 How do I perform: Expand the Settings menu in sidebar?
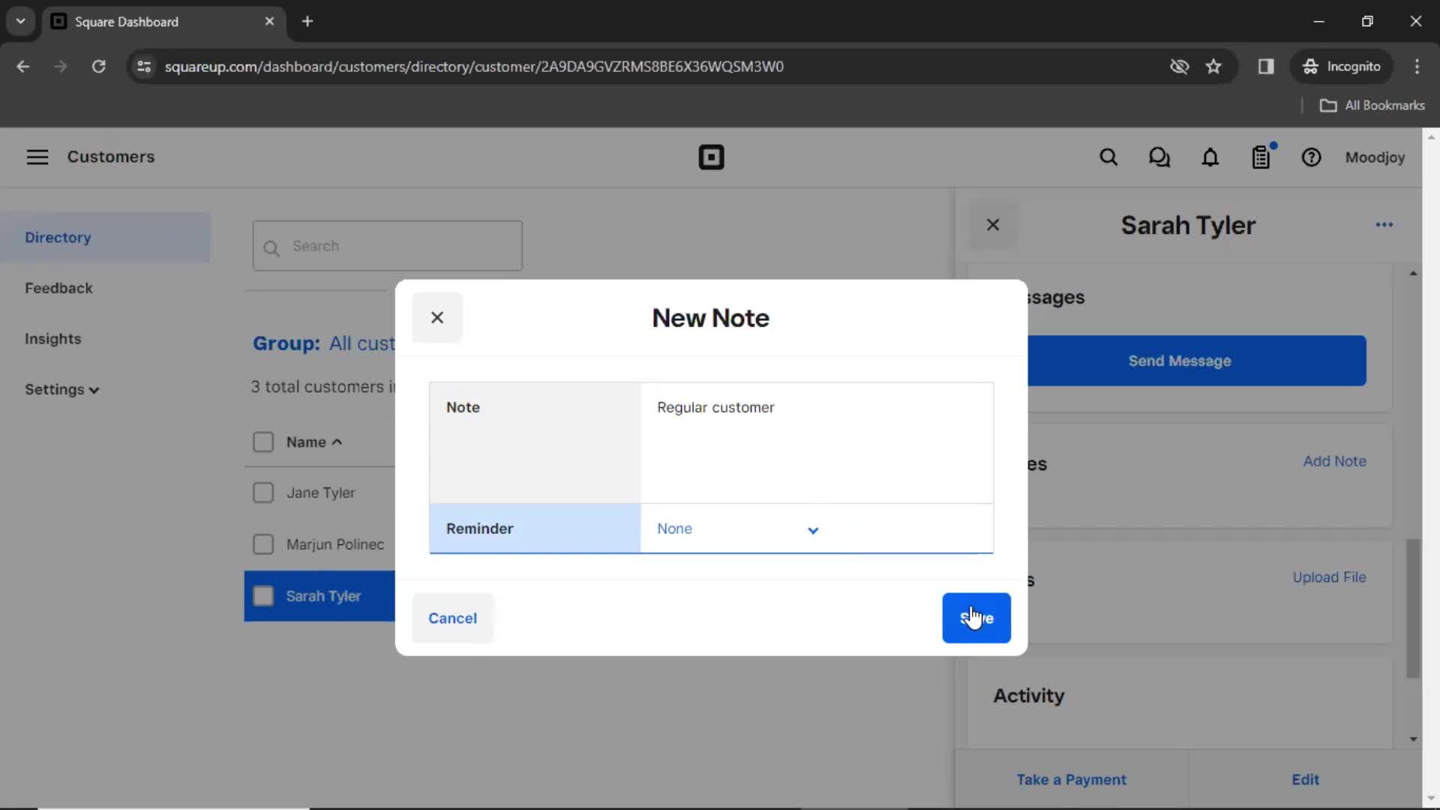pos(61,389)
